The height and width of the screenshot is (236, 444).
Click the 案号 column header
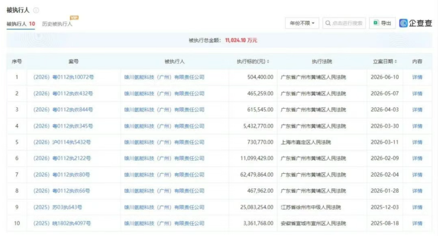point(74,62)
